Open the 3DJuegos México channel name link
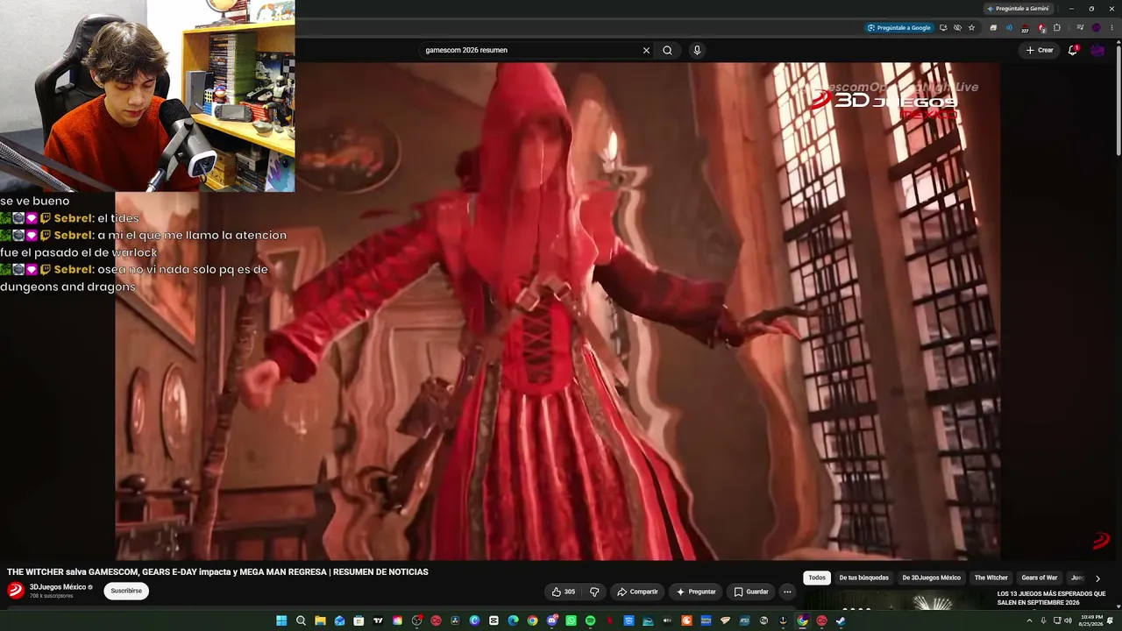This screenshot has width=1122, height=631. click(x=58, y=587)
